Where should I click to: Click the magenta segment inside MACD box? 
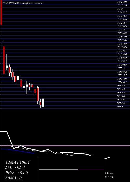click(91, 169)
